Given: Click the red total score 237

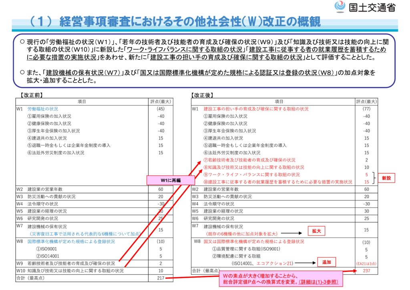Looking at the screenshot, I should coord(366,271).
